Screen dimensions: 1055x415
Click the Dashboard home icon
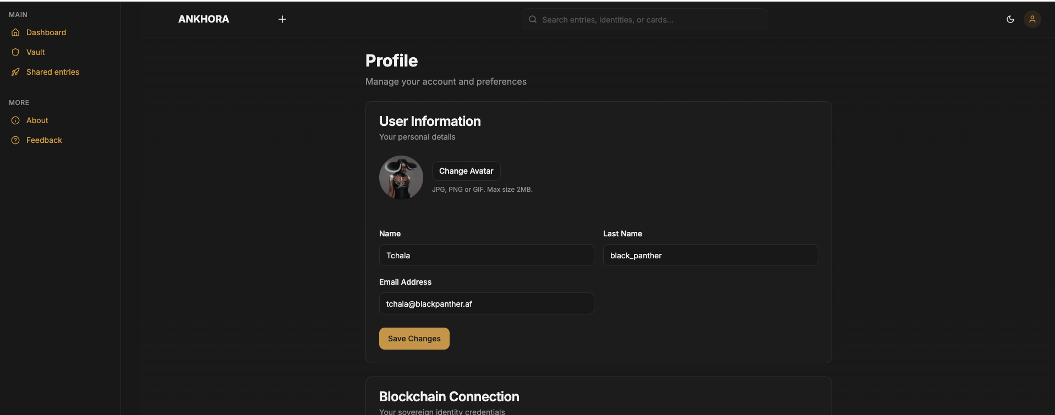point(15,32)
